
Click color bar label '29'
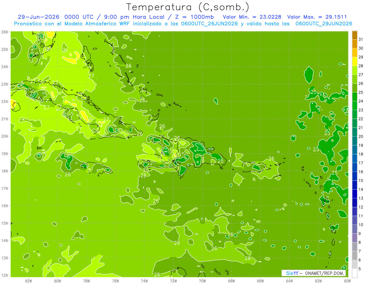coord(361,57)
